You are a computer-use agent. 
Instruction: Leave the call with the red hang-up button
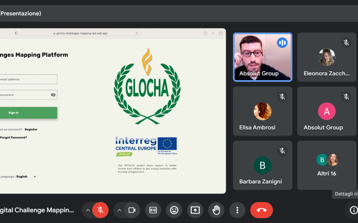(x=262, y=210)
